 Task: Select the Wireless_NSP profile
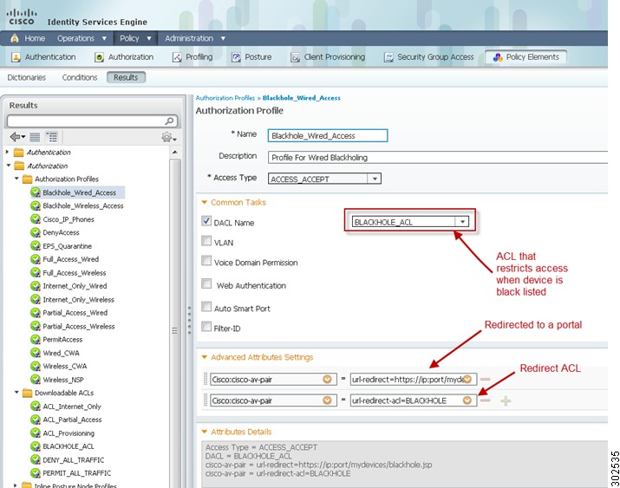pos(63,380)
